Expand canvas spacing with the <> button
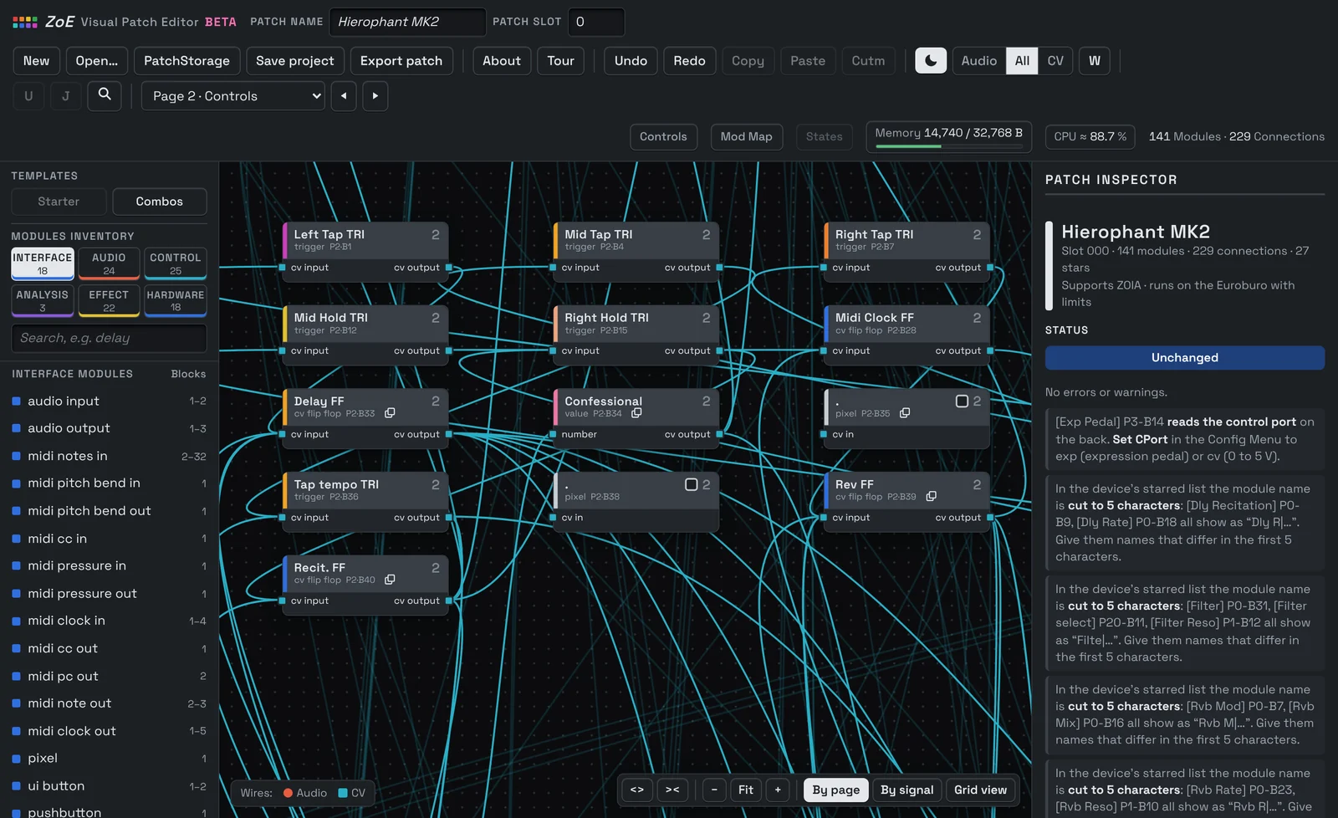Screen dimensions: 1338x818 tap(637, 790)
